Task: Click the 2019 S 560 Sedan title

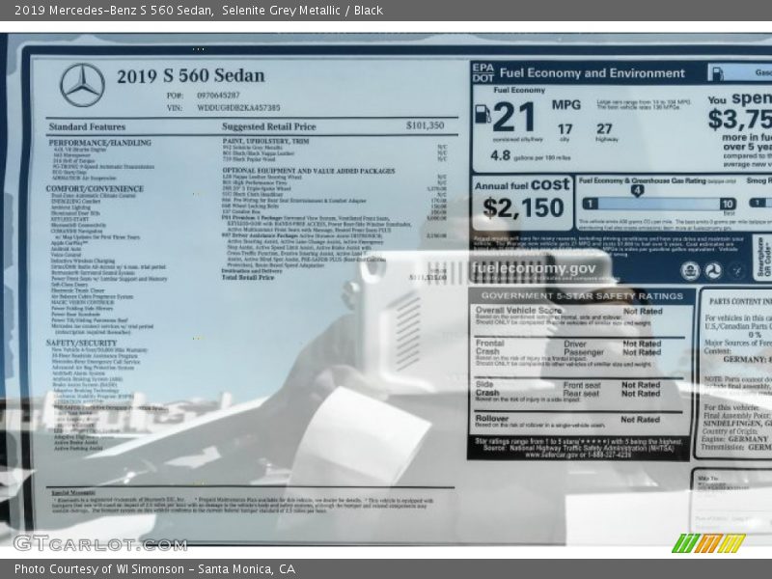Action: point(190,76)
